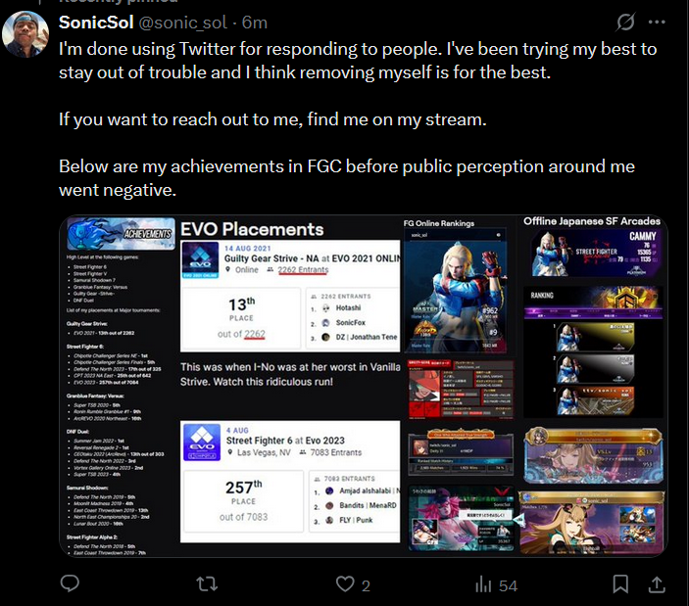Click the Cammy FG Online Rankings picture
The width and height of the screenshot is (689, 606).
tap(455, 291)
